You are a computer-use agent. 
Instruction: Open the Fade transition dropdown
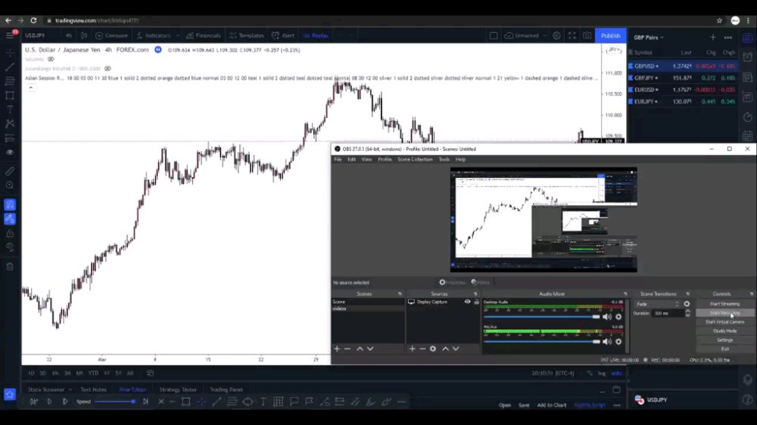tap(658, 304)
